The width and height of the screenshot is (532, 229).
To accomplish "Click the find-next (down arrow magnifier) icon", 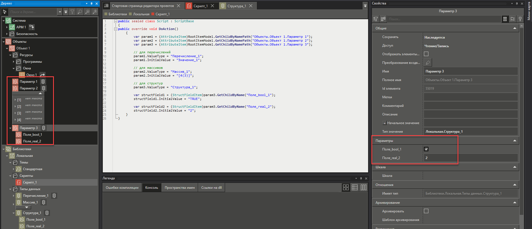I will (95, 12).
